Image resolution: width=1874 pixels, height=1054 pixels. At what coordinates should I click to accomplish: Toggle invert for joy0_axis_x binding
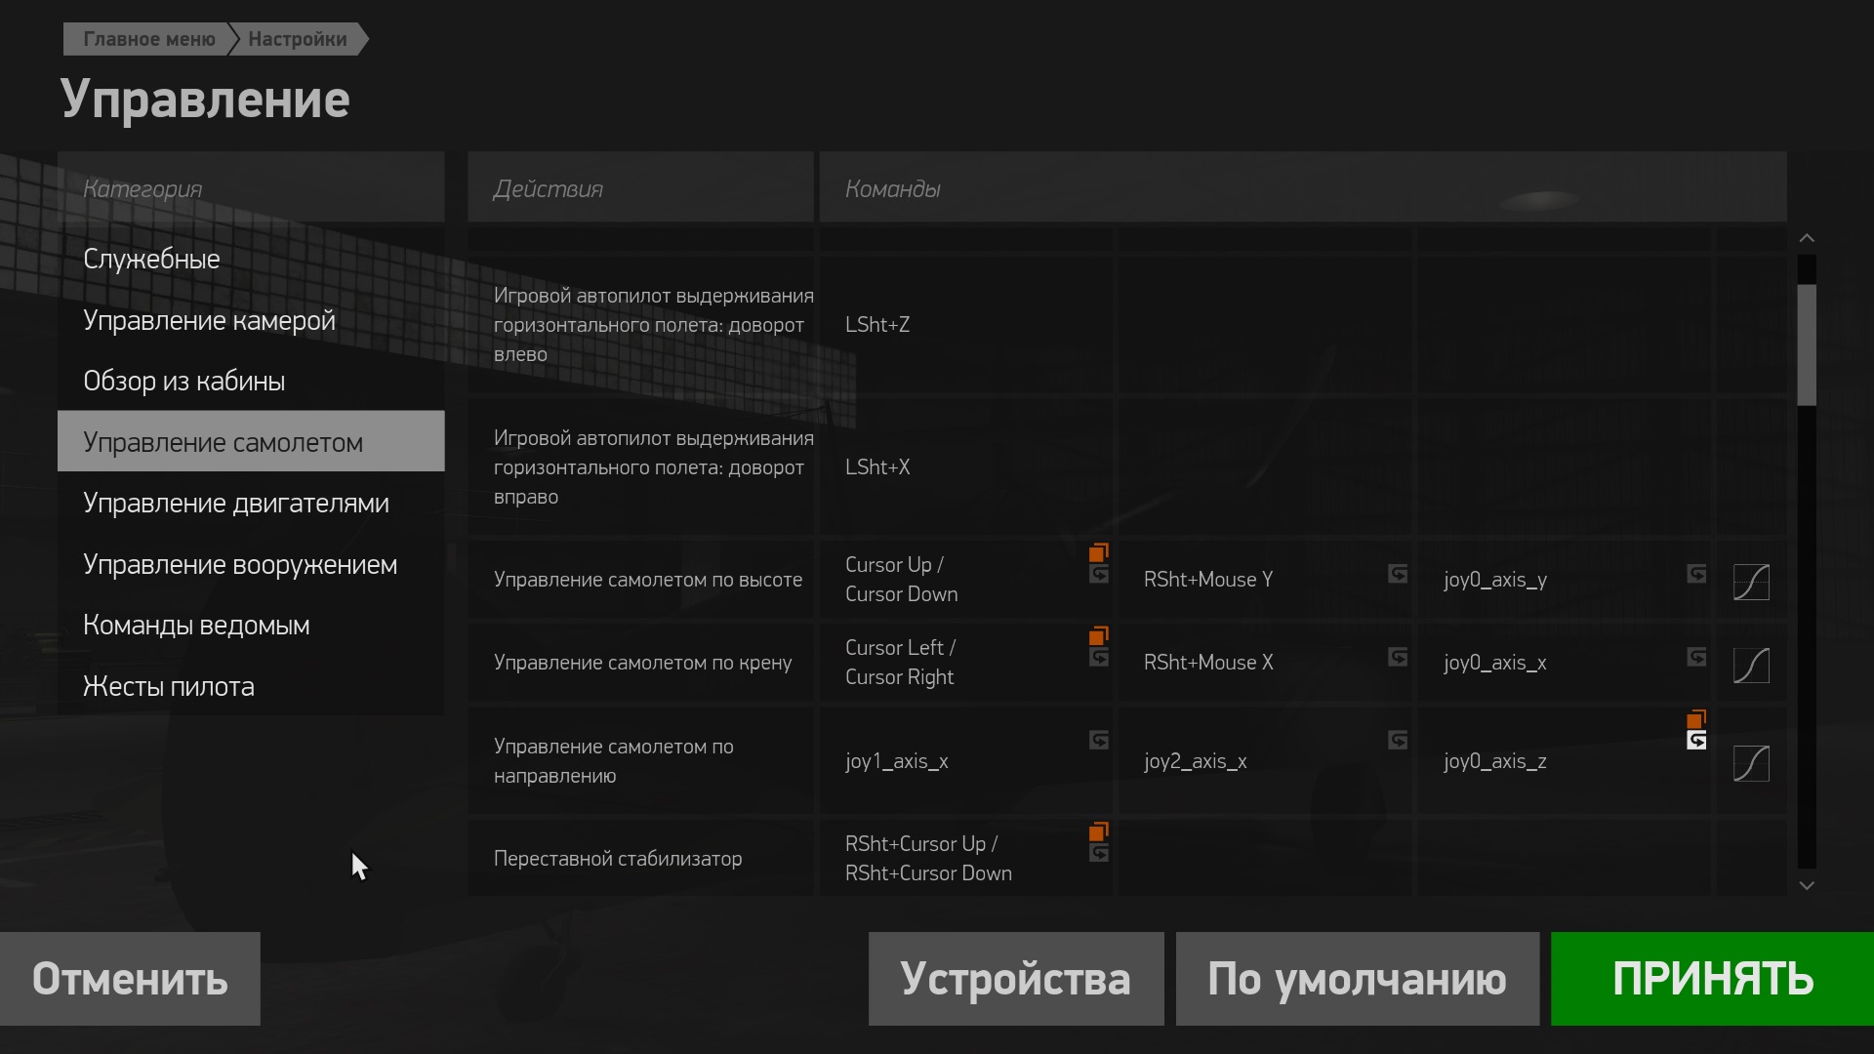(1696, 657)
